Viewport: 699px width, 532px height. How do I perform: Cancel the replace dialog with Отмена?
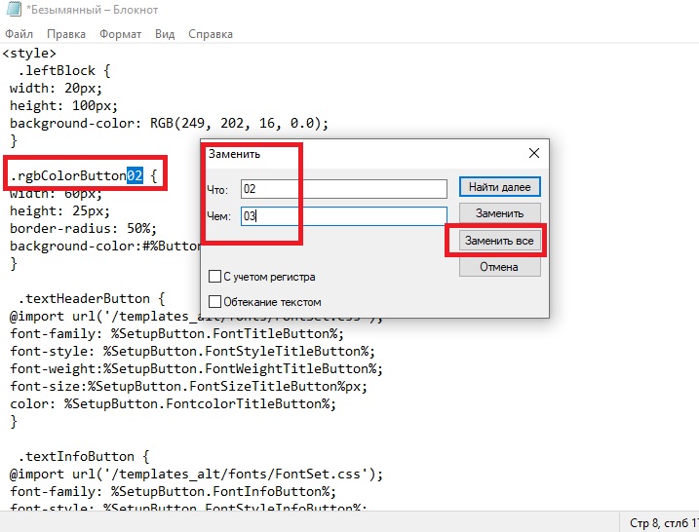click(x=500, y=267)
